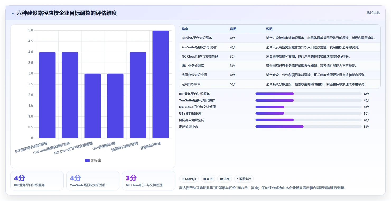Click the 指标值 legend label
Screen dimensions: 391x201
[96, 160]
